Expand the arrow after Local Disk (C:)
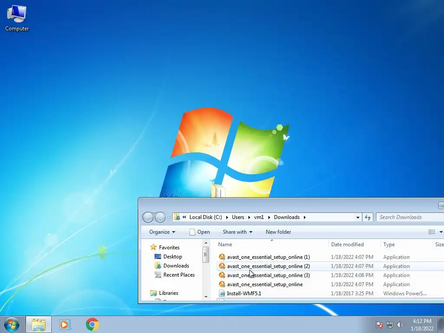Viewport: 444px width, 333px height. [x=227, y=218]
